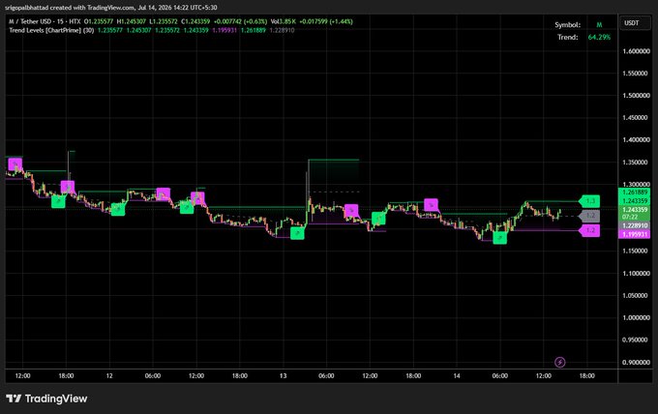658x414 pixels.
Task: Click the 'Trend Levels [ChartPrime] (30)' indicator legend
Action: [x=51, y=30]
